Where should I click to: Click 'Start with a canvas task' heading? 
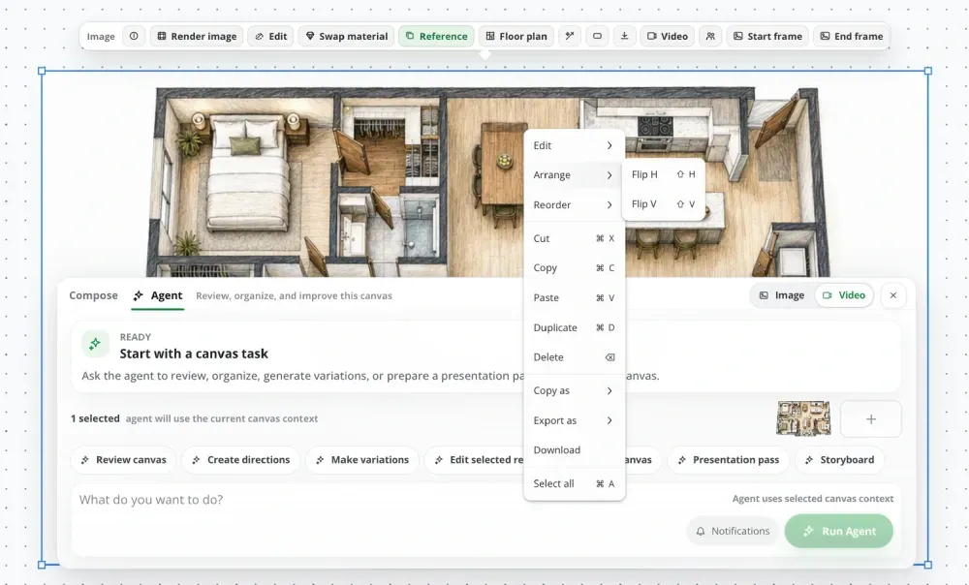194,354
